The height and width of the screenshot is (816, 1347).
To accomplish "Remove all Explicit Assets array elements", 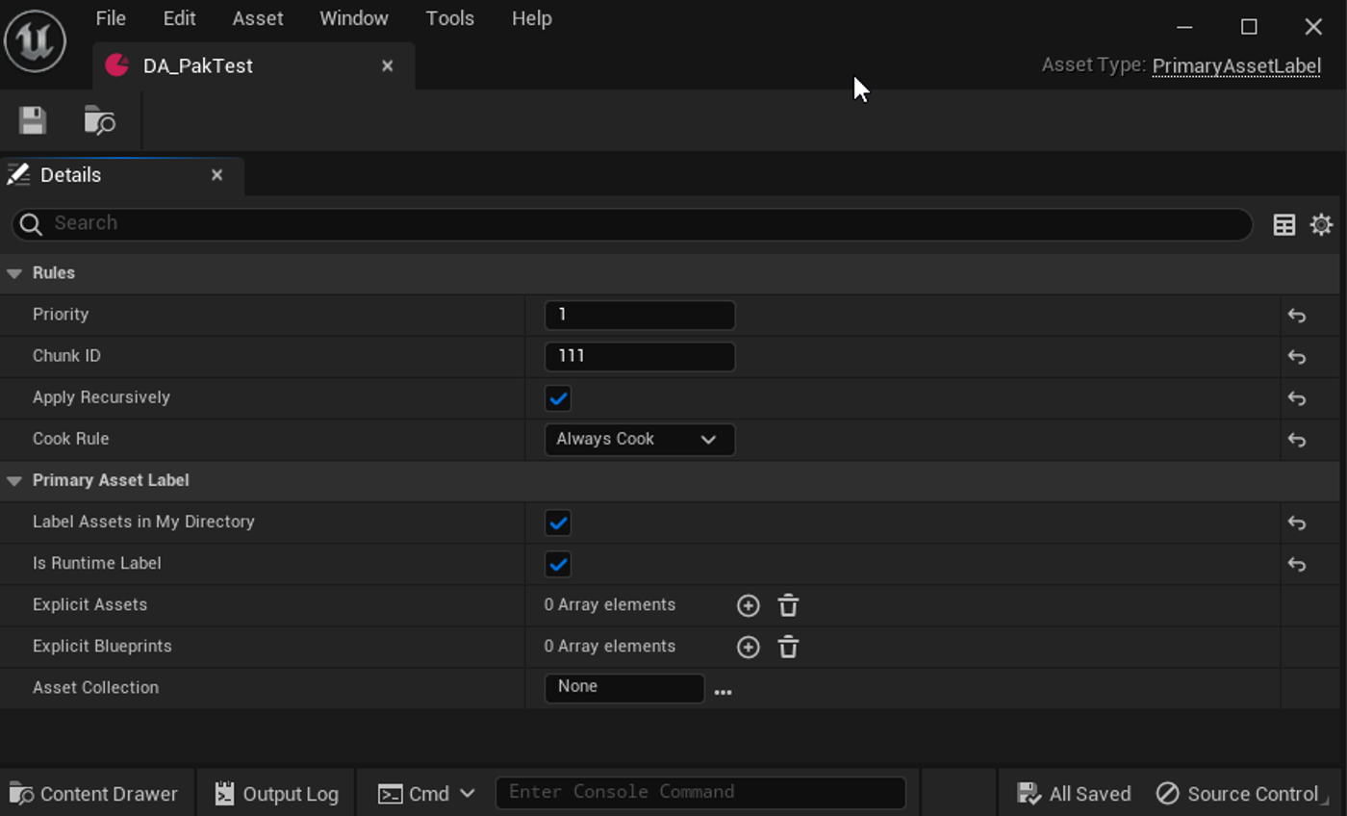I will 788,605.
